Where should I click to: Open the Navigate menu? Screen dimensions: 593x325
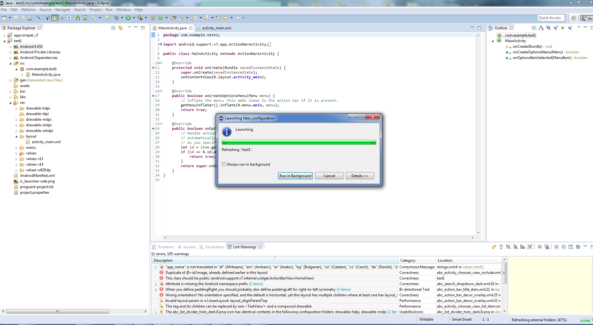pos(63,10)
